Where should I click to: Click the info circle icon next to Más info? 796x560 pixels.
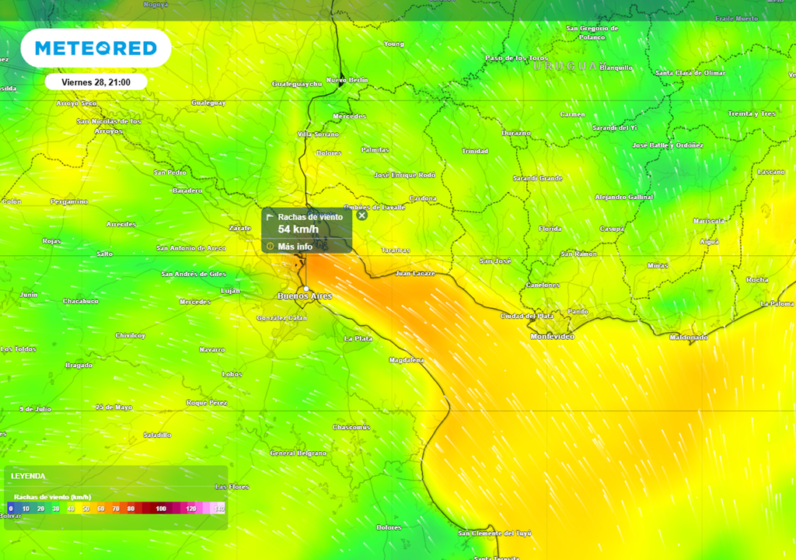coord(270,246)
